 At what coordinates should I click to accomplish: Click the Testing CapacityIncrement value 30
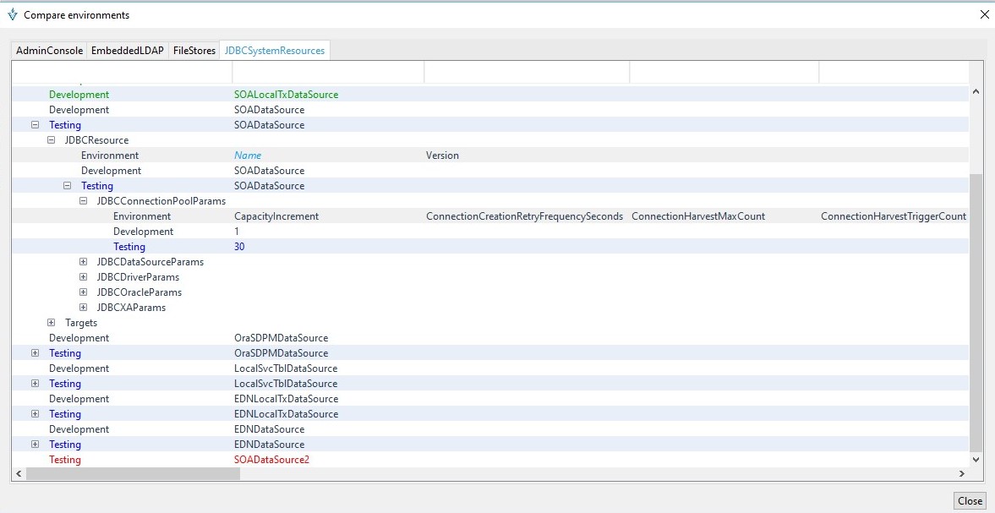[x=239, y=247]
